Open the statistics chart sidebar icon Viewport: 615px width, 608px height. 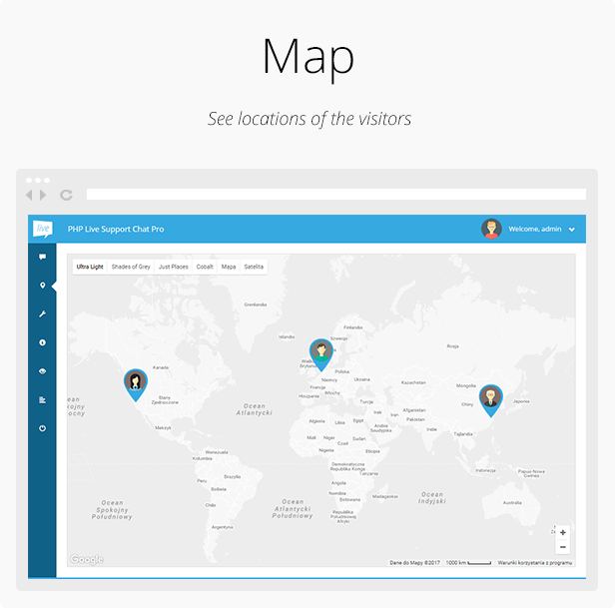42,399
